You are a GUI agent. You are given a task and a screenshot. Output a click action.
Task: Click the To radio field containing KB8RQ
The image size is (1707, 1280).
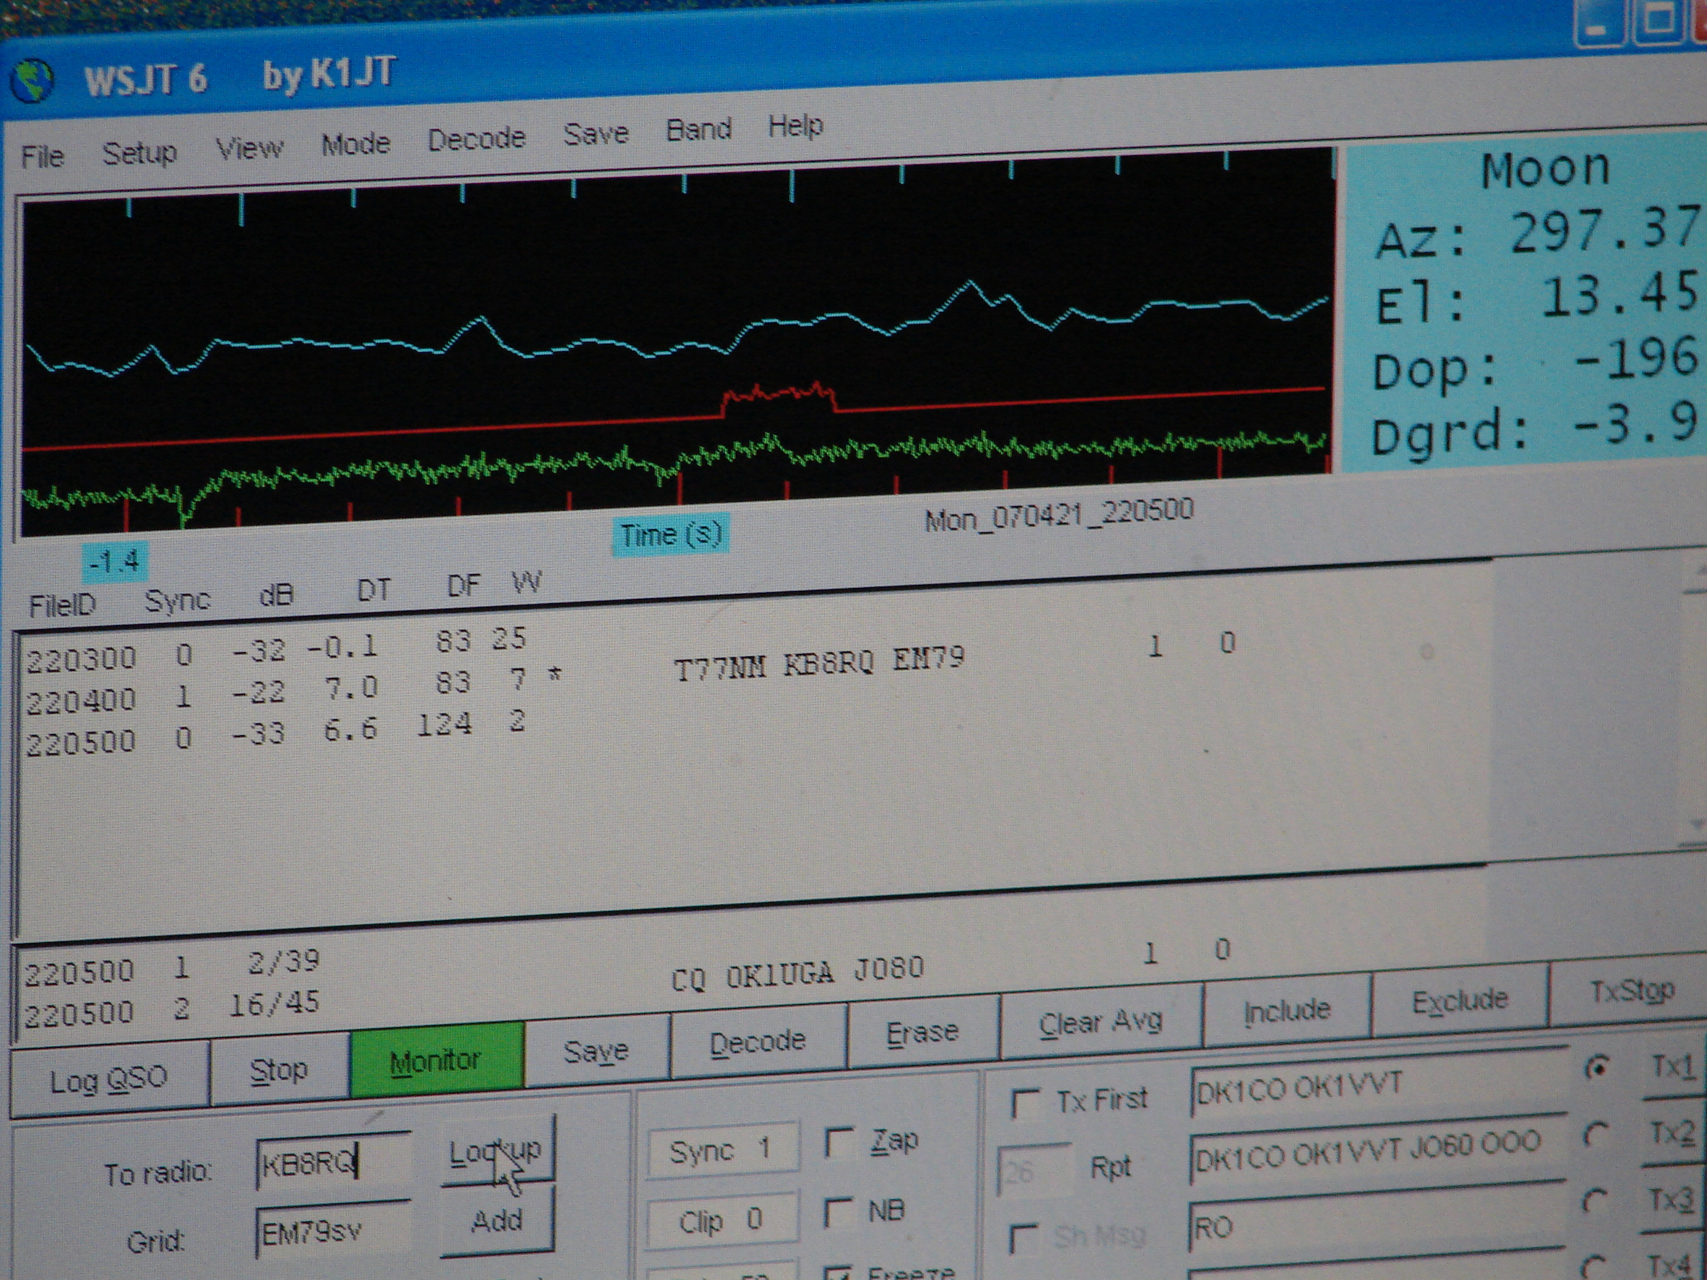coord(333,1161)
